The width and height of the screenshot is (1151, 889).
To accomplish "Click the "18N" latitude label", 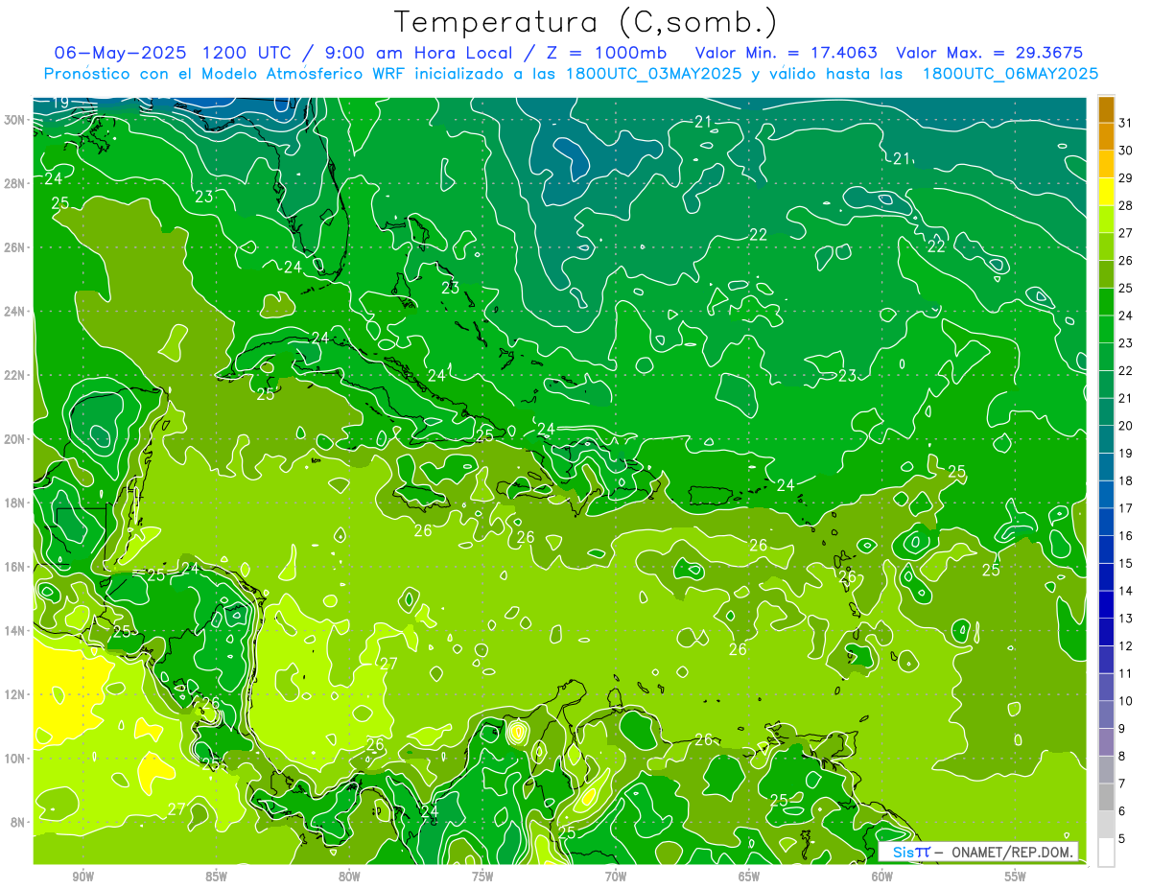I will (16, 503).
